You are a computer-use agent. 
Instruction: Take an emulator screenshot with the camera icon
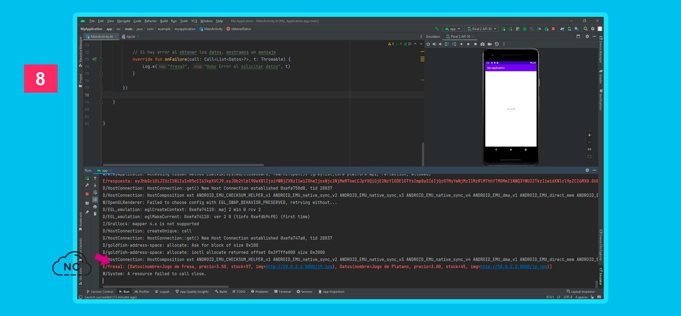[483, 44]
